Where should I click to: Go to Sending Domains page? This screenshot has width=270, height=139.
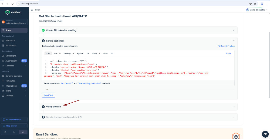click(x=14, y=76)
